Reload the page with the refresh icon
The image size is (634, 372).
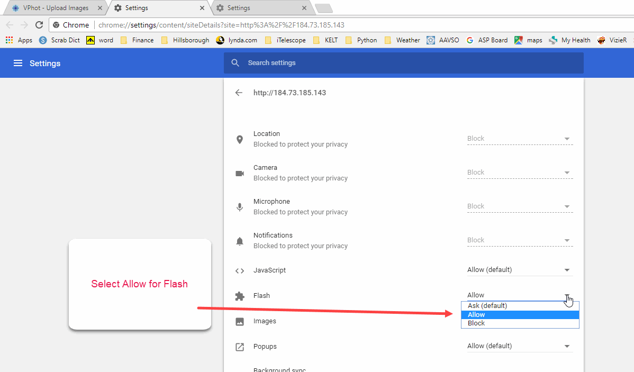[x=39, y=25]
